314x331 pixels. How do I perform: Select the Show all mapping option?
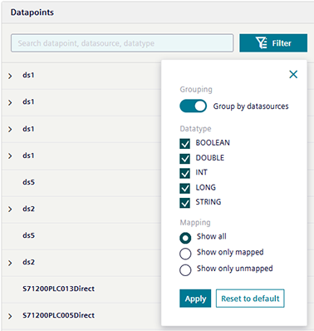pyautogui.click(x=185, y=238)
